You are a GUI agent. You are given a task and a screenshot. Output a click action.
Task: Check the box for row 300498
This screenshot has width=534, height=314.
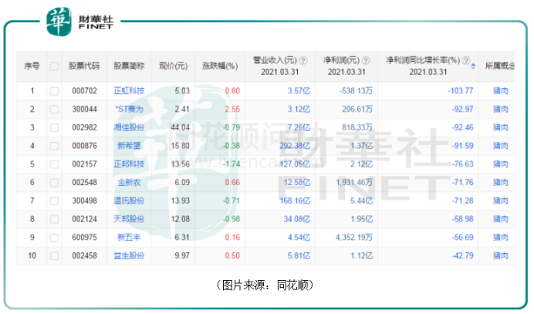(x=54, y=201)
